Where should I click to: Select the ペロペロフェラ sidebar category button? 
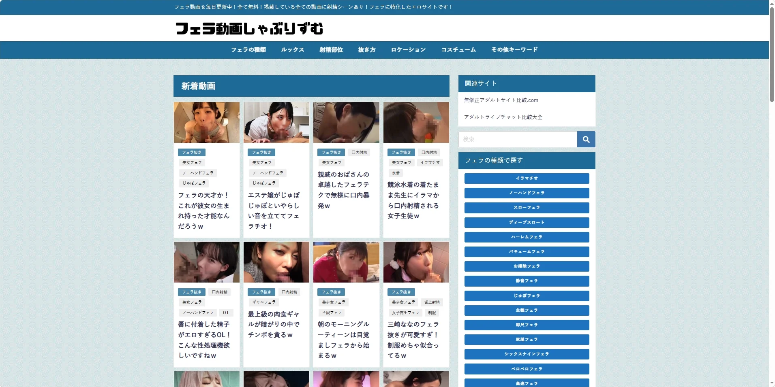point(527,369)
